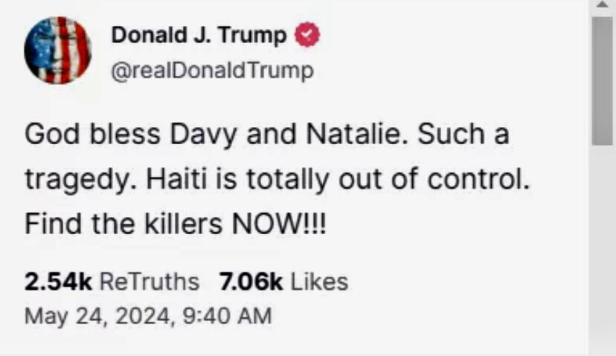Click the 2.54k retruth count number

click(x=58, y=282)
